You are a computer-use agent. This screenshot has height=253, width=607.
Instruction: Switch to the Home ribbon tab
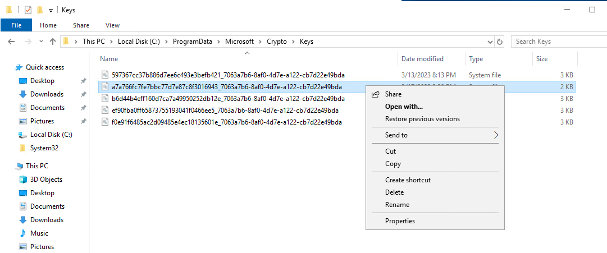tap(48, 25)
